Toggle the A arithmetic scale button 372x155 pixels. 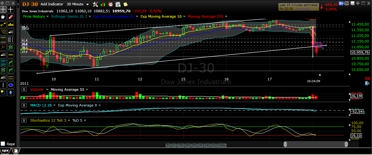click(x=366, y=83)
